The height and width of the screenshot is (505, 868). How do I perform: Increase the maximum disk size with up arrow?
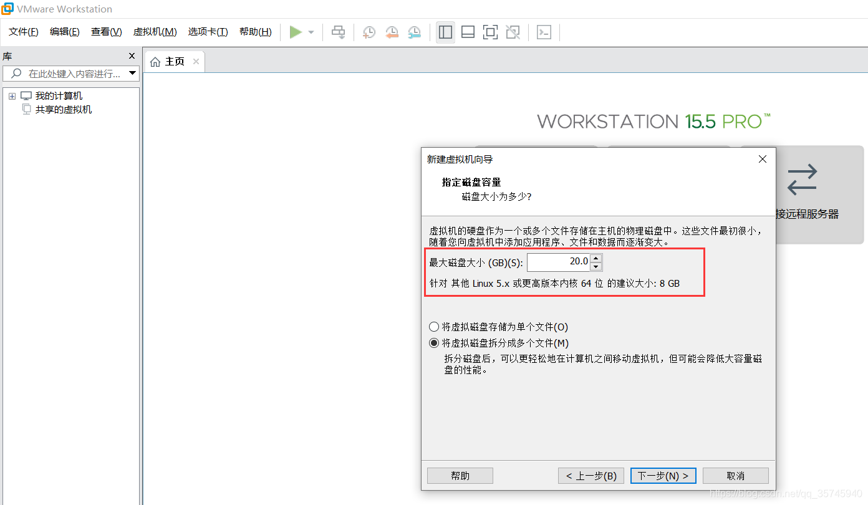tap(596, 258)
